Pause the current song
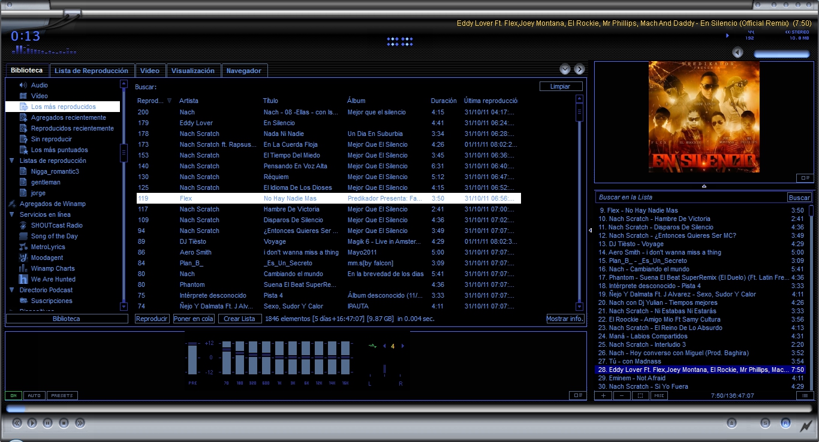 pos(48,423)
